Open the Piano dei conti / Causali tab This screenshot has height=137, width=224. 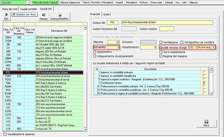[45, 2]
